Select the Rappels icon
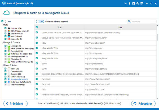The width and height of the screenshot is (159, 110). (x=9, y=74)
